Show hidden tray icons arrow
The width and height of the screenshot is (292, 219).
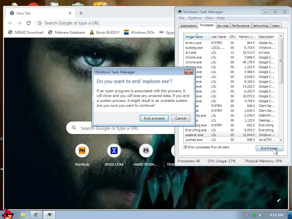click(x=247, y=215)
